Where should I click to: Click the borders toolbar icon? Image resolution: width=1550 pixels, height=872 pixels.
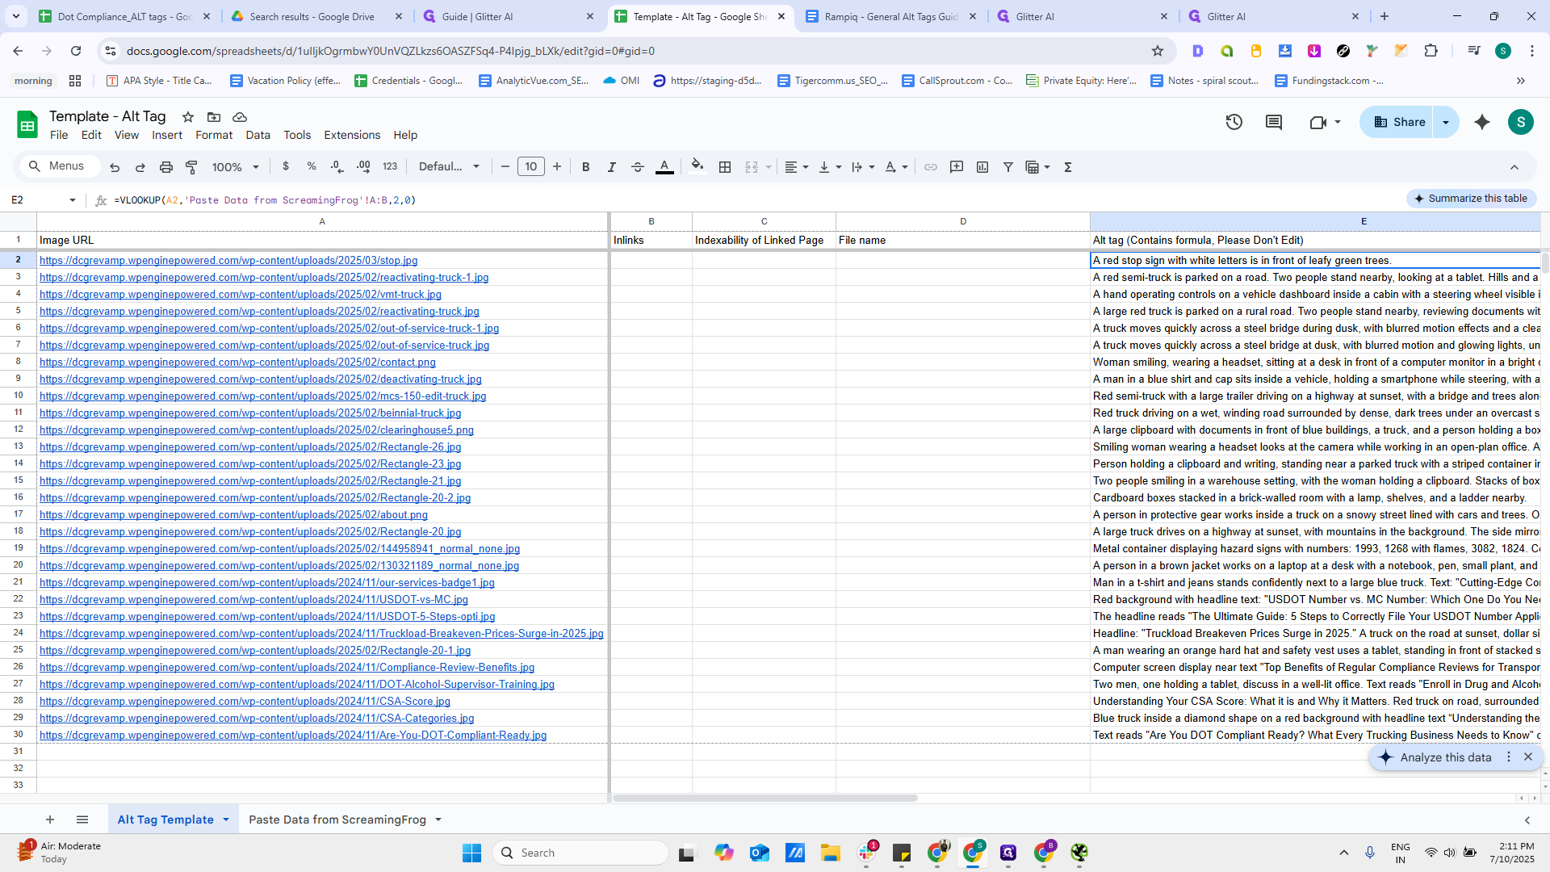point(725,167)
